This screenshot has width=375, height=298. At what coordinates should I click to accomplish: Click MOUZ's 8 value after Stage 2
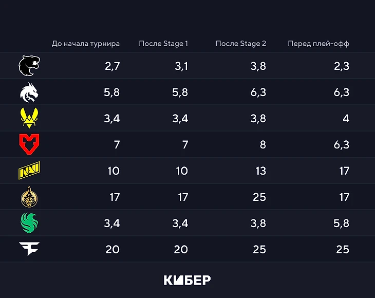(263, 144)
